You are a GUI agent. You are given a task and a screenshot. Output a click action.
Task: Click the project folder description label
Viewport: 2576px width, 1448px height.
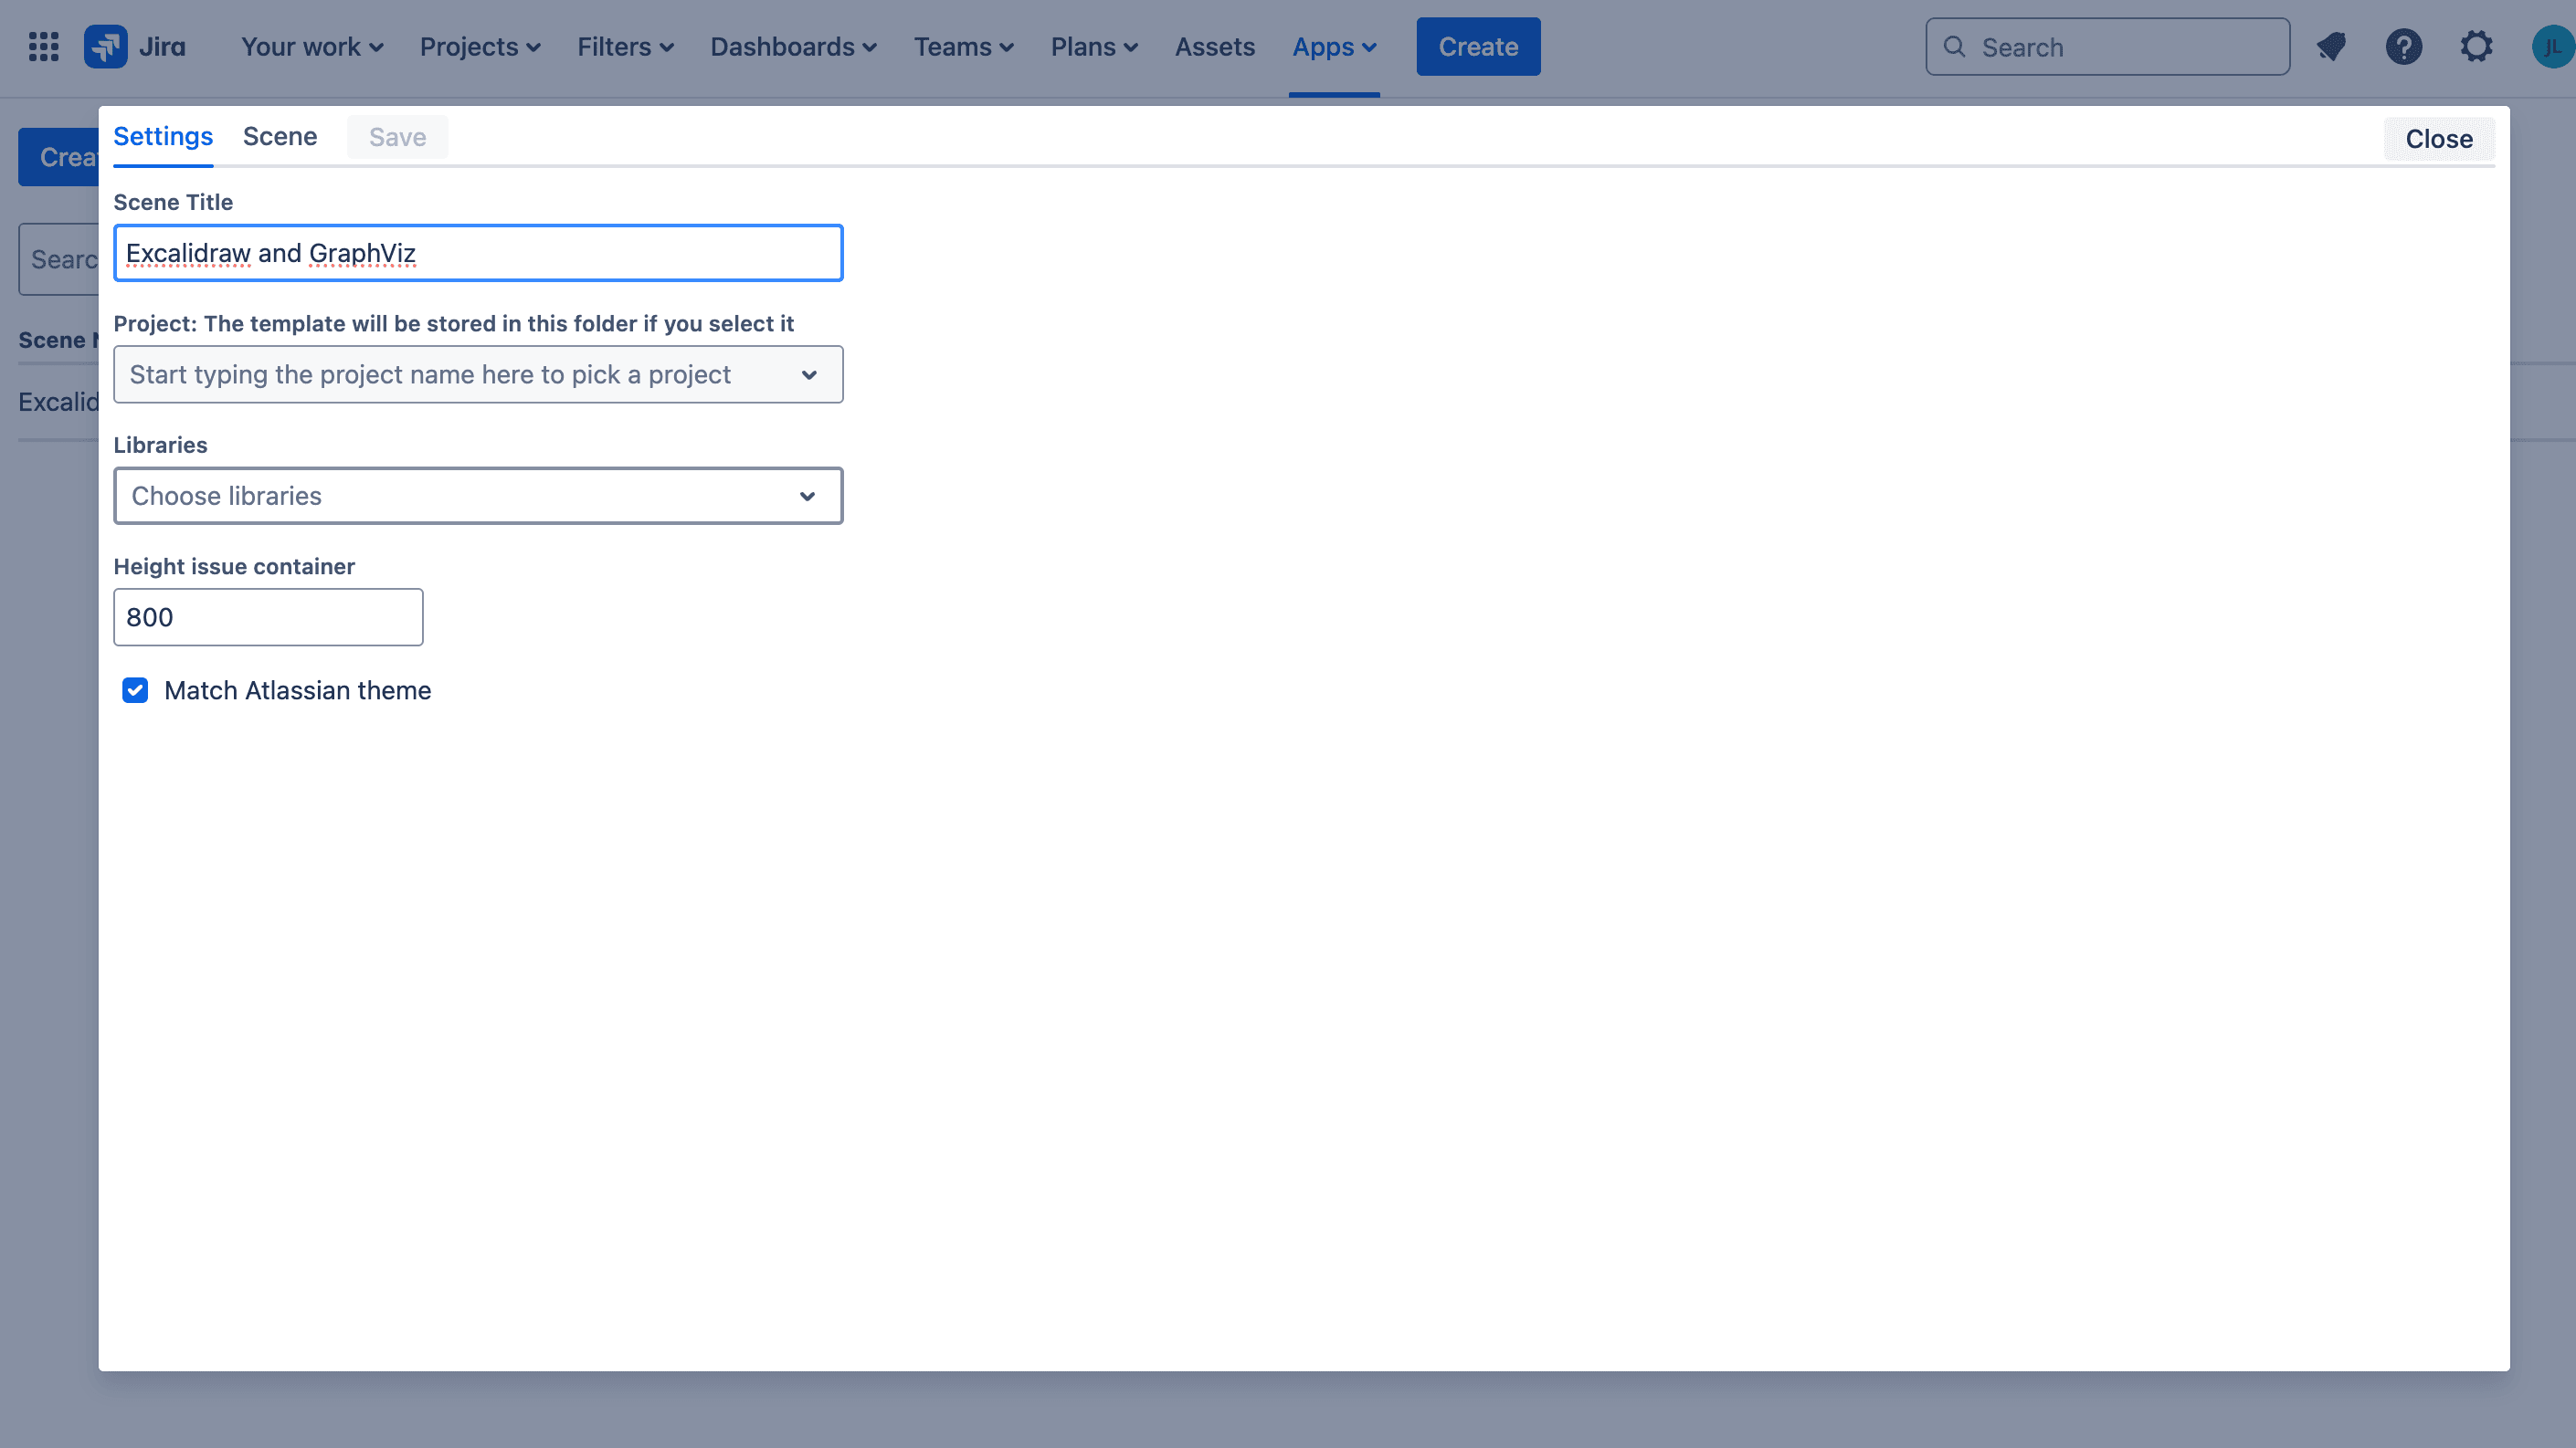pos(453,324)
